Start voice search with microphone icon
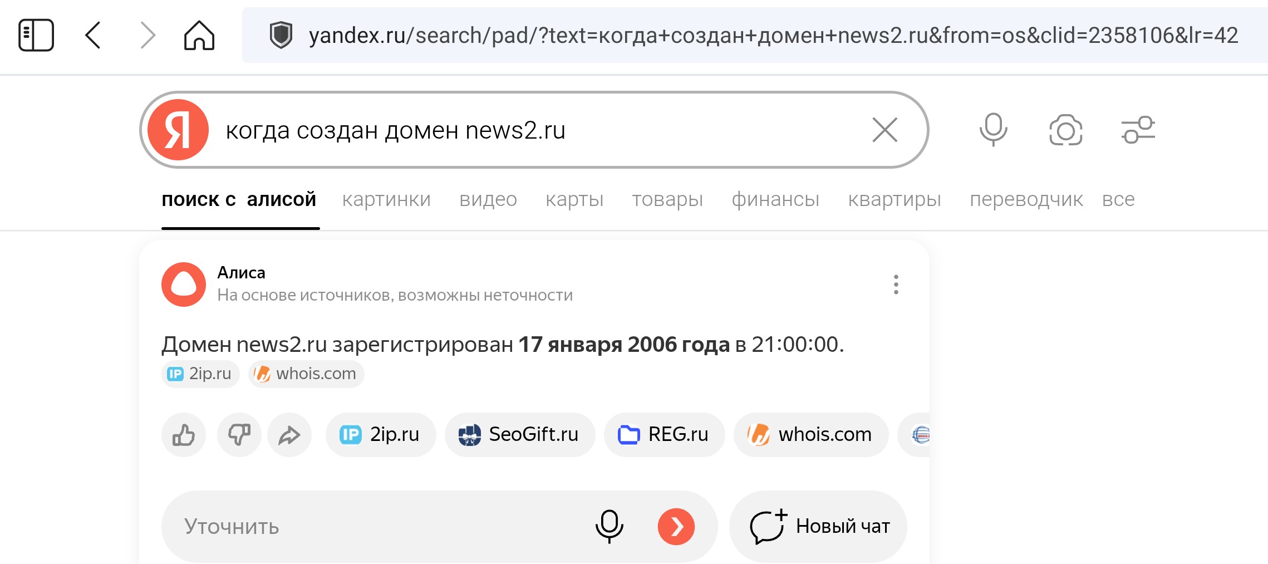 [x=993, y=130]
